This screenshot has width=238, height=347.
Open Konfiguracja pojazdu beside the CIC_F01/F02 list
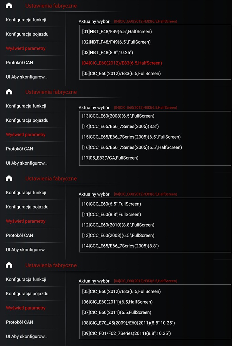coord(27,293)
